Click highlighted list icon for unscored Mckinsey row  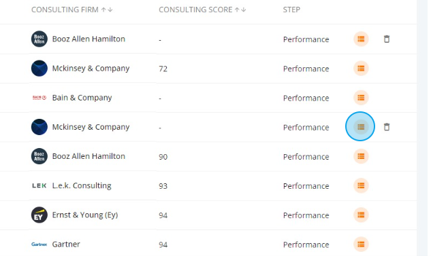coord(360,126)
